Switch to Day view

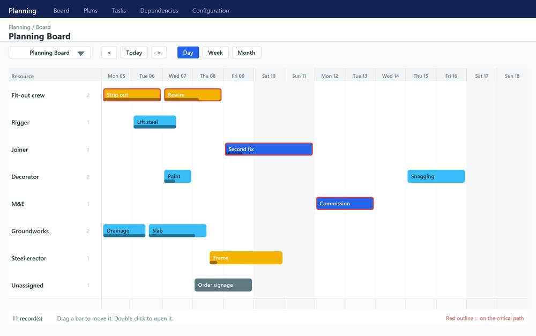188,53
